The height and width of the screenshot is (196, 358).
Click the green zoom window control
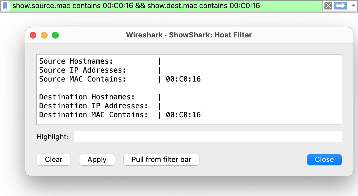pyautogui.click(x=55, y=35)
